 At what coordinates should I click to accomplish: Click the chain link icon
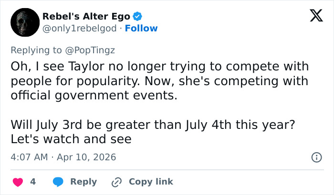[116, 182]
